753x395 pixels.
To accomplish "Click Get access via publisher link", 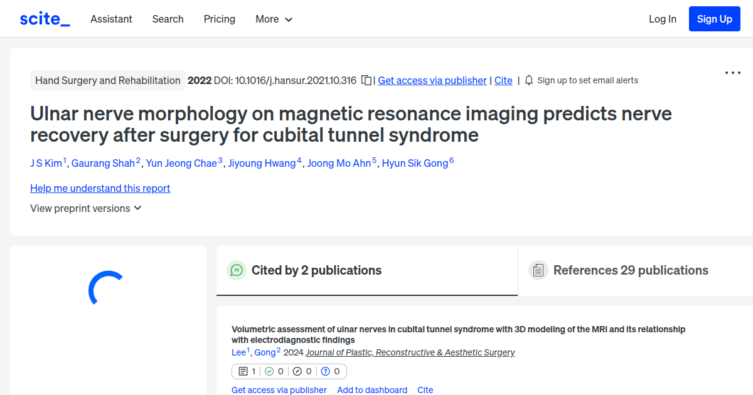I will tap(432, 80).
